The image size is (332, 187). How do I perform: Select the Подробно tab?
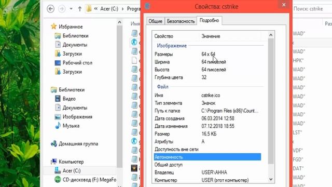pyautogui.click(x=209, y=21)
